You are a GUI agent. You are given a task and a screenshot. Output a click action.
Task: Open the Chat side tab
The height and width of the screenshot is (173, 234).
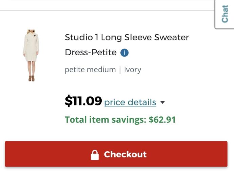click(225, 14)
